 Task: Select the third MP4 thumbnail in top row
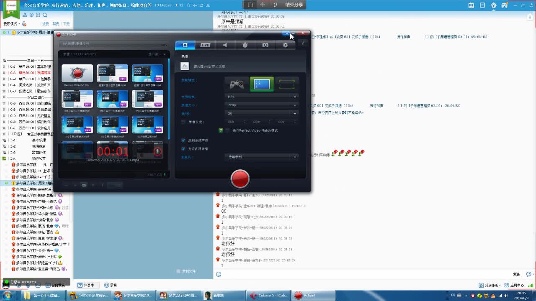point(147,73)
